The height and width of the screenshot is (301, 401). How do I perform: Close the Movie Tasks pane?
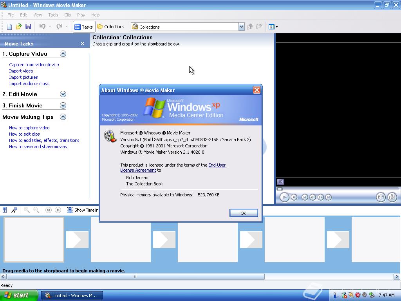[82, 44]
